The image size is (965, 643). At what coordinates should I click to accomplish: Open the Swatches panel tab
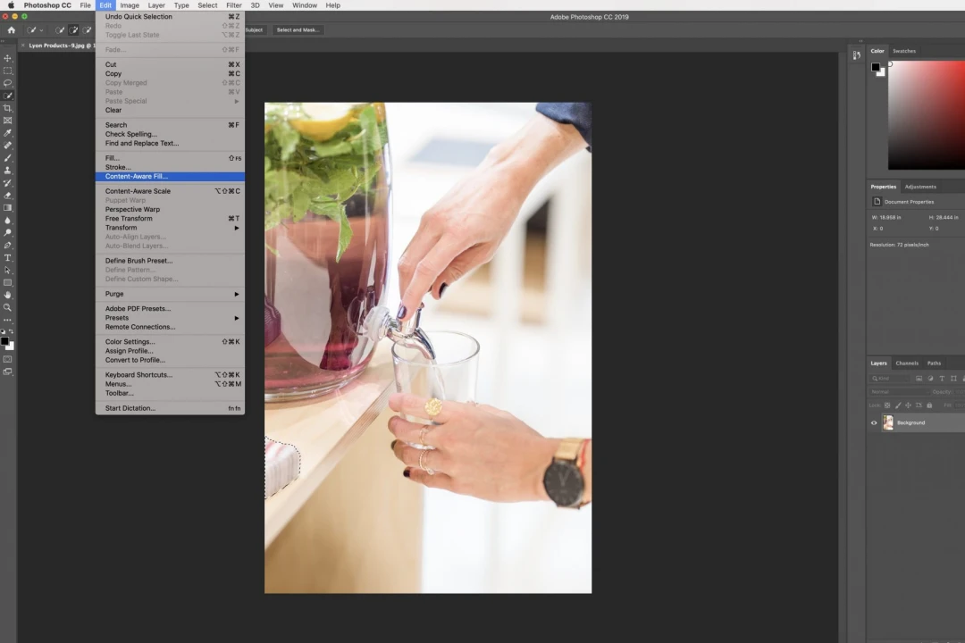904,51
